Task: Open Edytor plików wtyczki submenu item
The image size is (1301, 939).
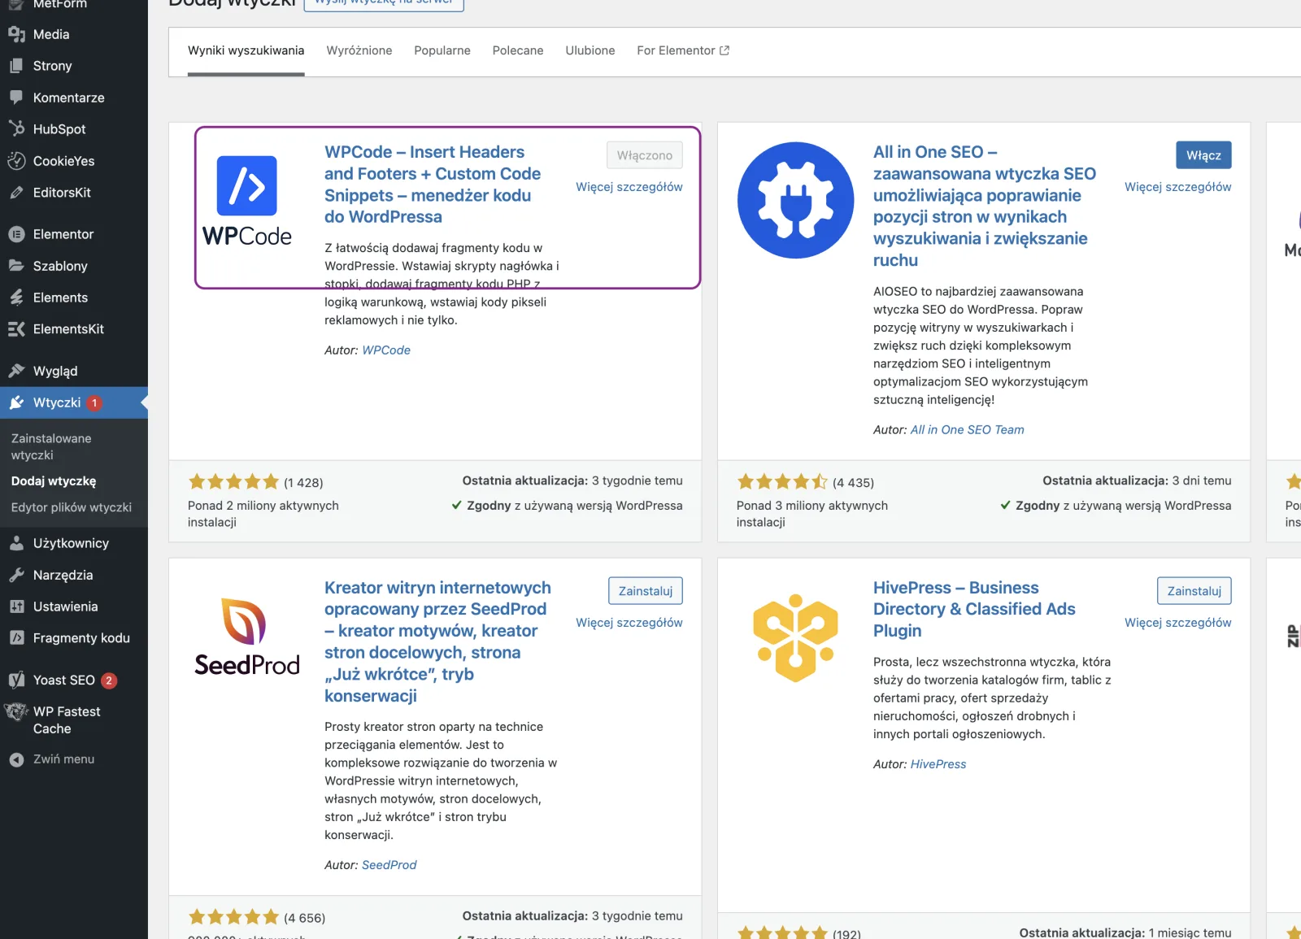Action: pos(72,507)
